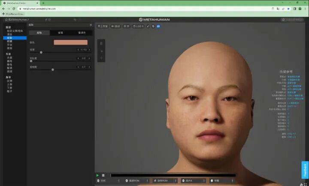Viewport: 309px width, 186px height.
Task: Click the browser forward arrow
Action: pos(9,9)
